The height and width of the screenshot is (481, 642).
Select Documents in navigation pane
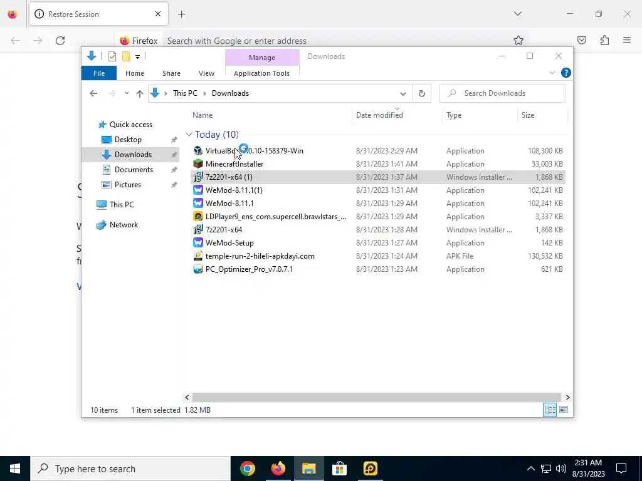pyautogui.click(x=134, y=170)
